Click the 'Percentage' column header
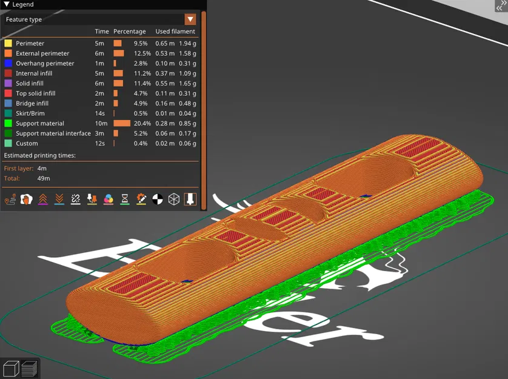The width and height of the screenshot is (508, 379). tap(129, 32)
